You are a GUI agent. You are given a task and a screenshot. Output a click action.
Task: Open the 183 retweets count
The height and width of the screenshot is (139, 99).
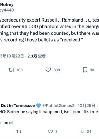(20, 70)
